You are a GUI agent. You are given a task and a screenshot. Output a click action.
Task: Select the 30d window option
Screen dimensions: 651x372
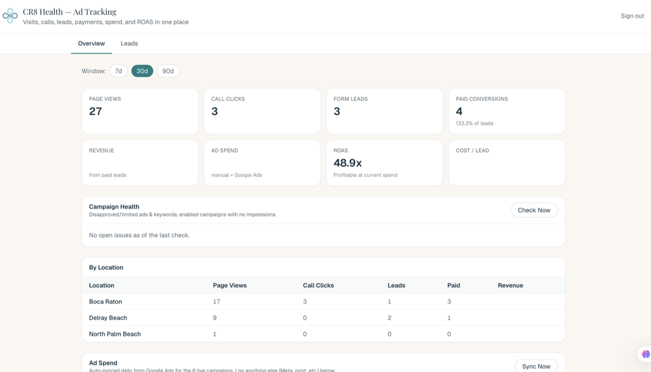point(142,71)
